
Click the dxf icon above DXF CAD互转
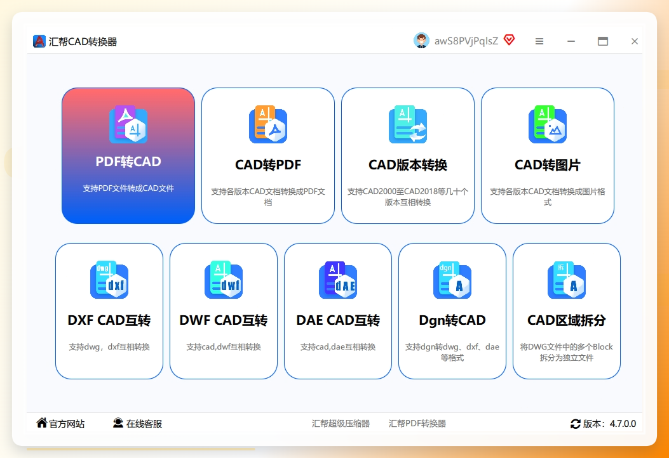click(109, 280)
